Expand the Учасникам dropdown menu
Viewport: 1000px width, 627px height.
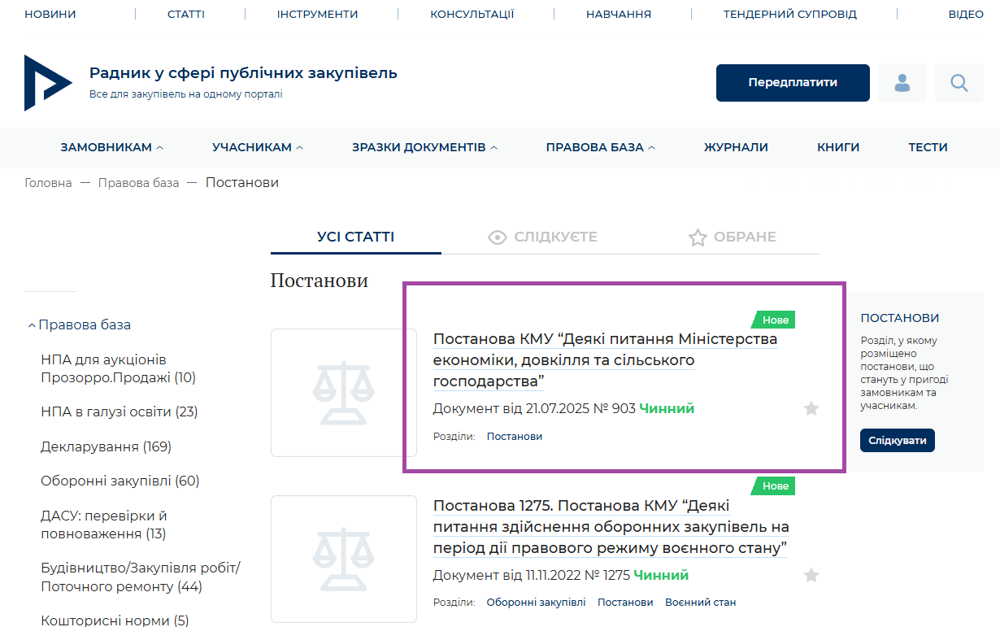tap(257, 147)
